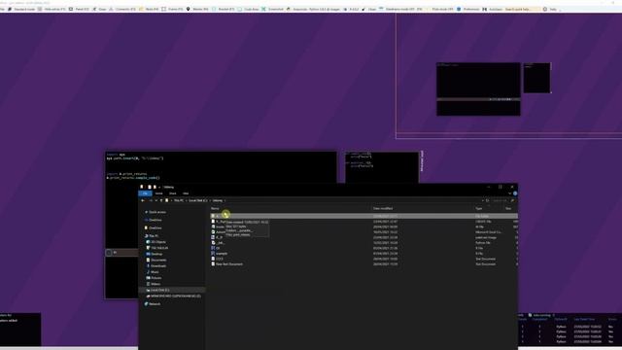Open 3D Objects in the navigation pane

pos(156,242)
